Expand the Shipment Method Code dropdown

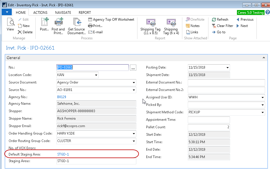pyautogui.click(x=263, y=112)
